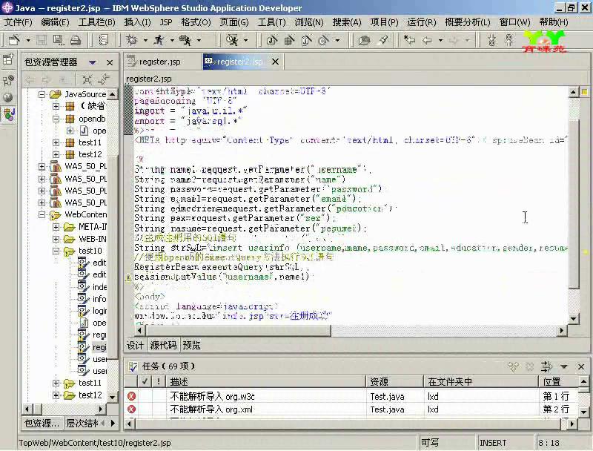Click the tasks filter icon in Tasks panel
The image size is (593, 451).
pos(546,366)
